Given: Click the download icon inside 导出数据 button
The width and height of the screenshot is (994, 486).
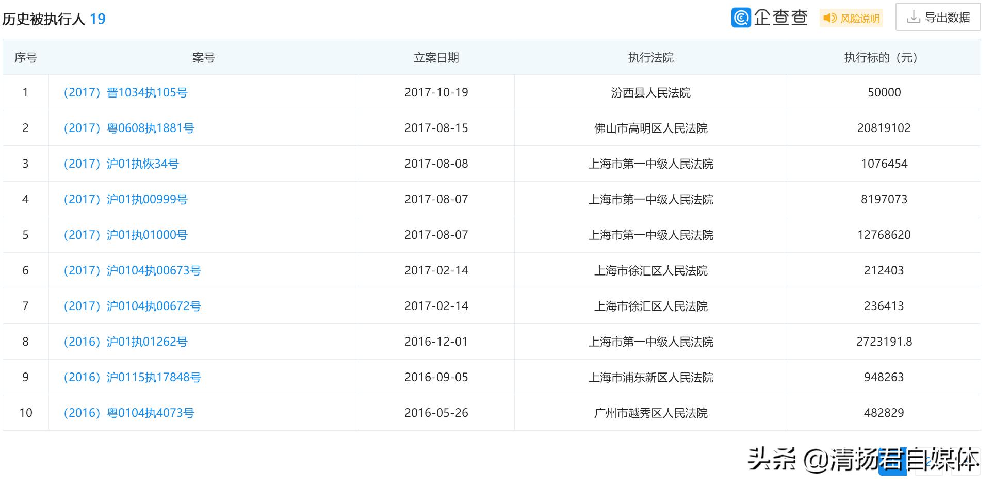Looking at the screenshot, I should 914,17.
